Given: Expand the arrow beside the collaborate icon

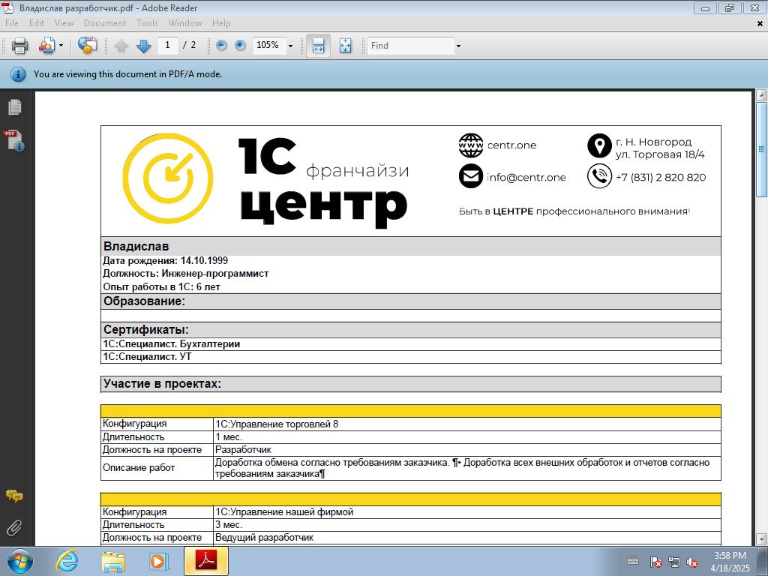Looking at the screenshot, I should point(61,46).
